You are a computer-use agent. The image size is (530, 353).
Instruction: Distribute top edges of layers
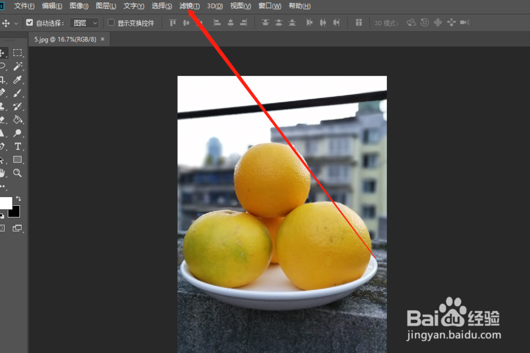[x=266, y=23]
